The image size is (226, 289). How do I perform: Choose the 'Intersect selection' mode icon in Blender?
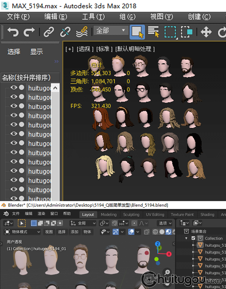(60, 223)
